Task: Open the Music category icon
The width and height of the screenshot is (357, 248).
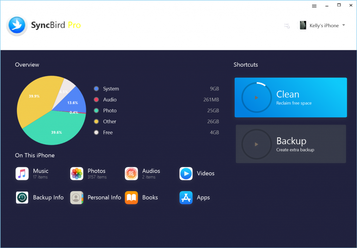Action: 22,174
